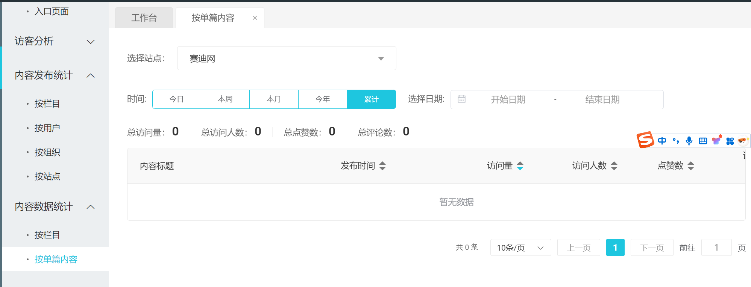Switch to the 工作台 tab
The image size is (751, 287).
pyautogui.click(x=144, y=18)
